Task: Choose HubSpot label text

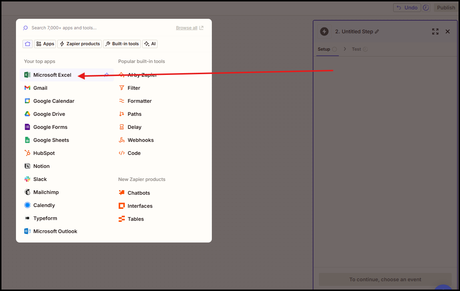Action: [44, 153]
